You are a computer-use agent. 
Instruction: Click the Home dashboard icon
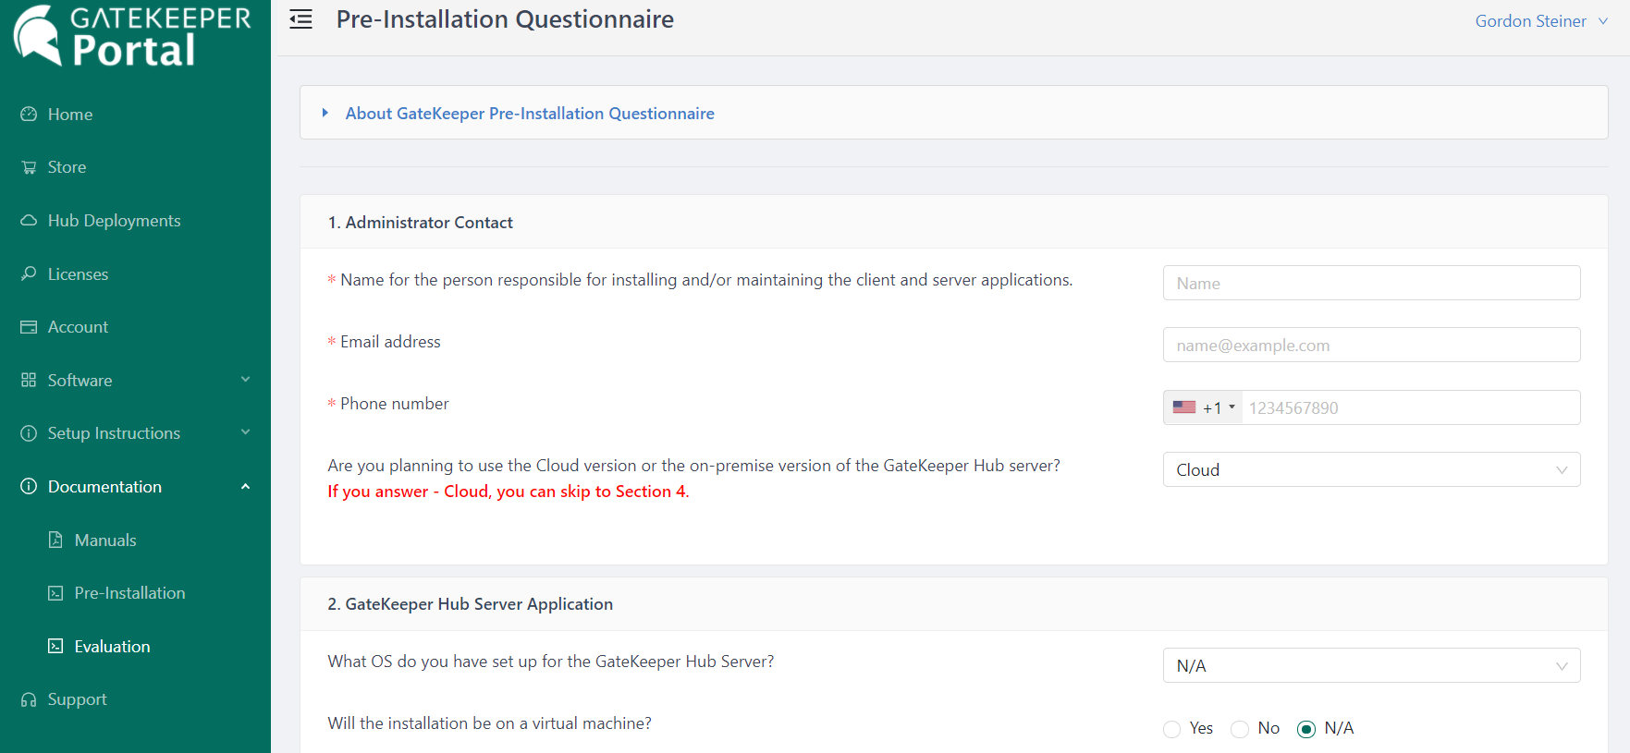click(29, 114)
